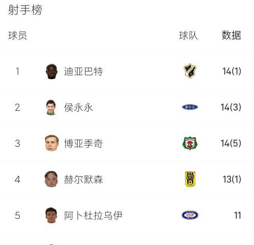Open the Bryne FK team crest
The height and width of the screenshot is (245, 254).
(x=190, y=143)
